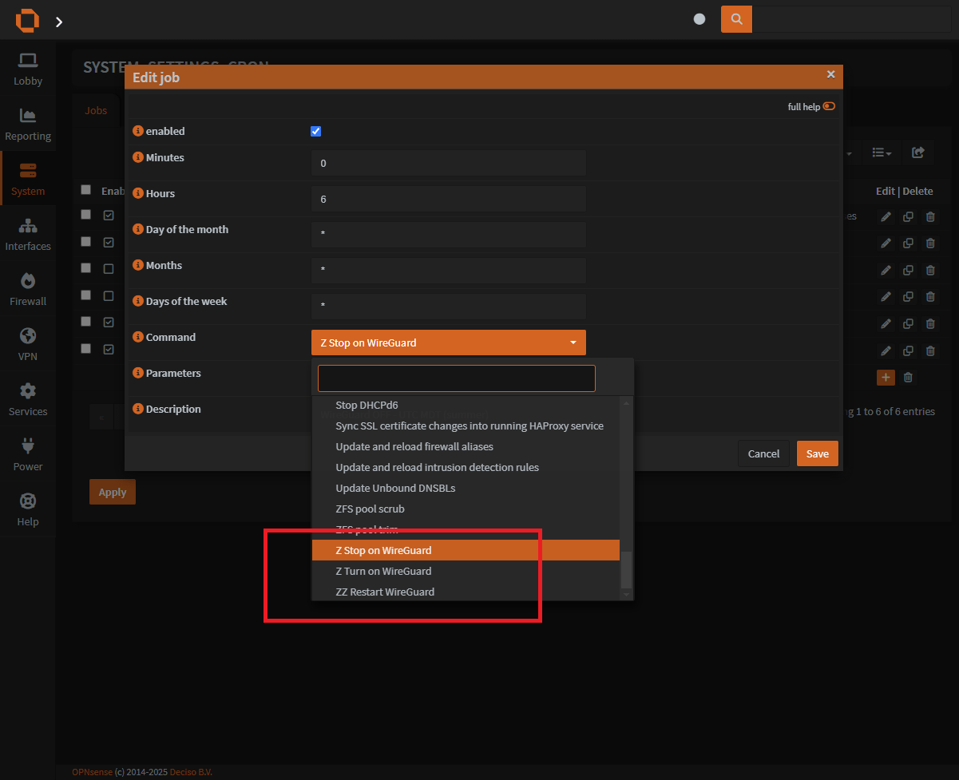
Task: Open the column list dropdown above the table
Action: [882, 152]
